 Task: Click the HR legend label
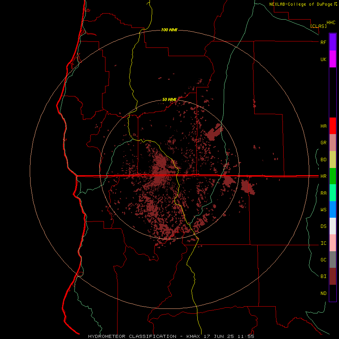coord(323,176)
